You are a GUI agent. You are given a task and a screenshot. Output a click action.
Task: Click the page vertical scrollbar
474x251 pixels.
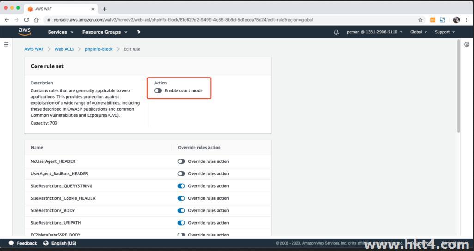458,86
